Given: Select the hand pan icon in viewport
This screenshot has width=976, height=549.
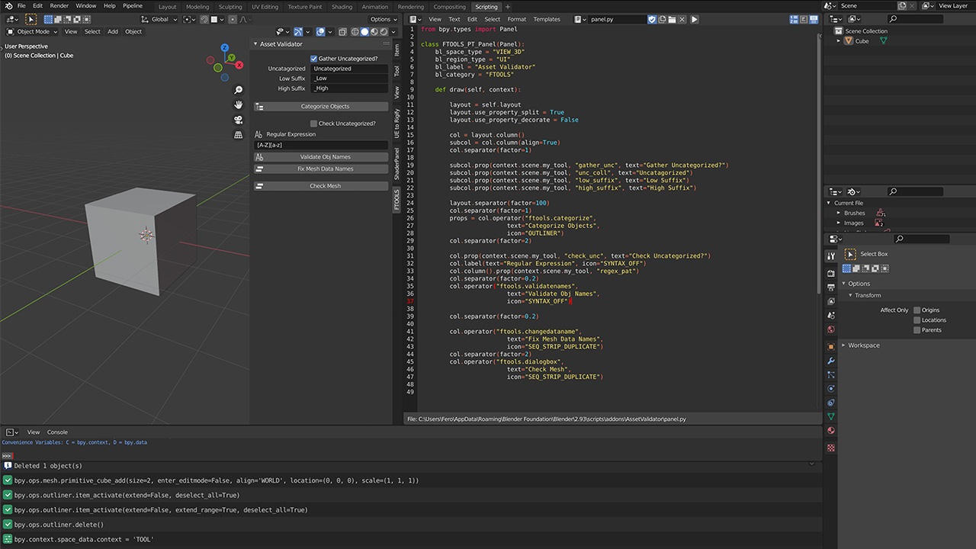Looking at the screenshot, I should pyautogui.click(x=238, y=104).
